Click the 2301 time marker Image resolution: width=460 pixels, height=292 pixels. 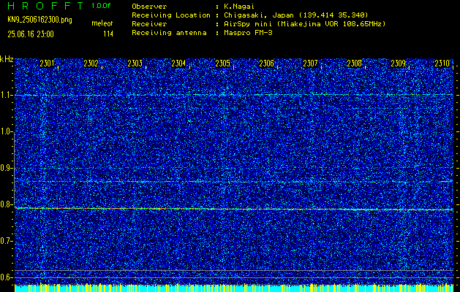47,64
